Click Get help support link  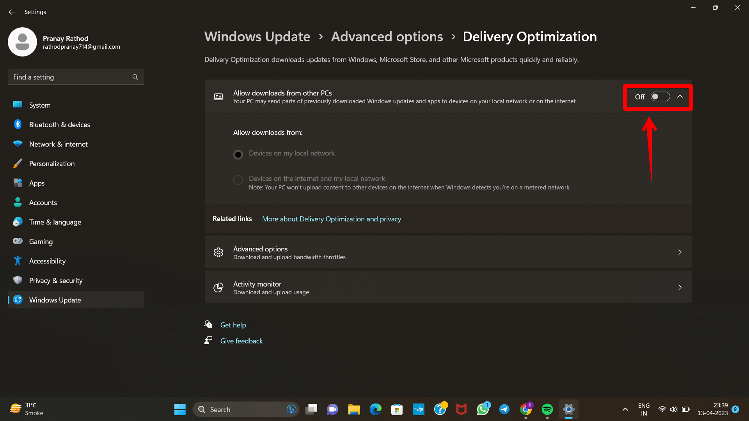[233, 324]
